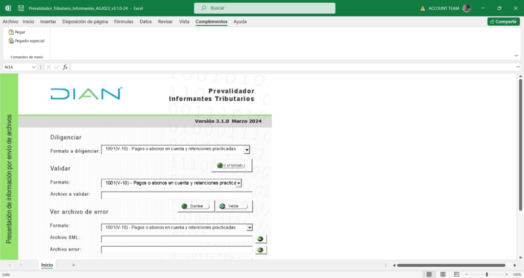Click the Archivo XML input field
This screenshot has width=524, height=278.
tap(177, 239)
